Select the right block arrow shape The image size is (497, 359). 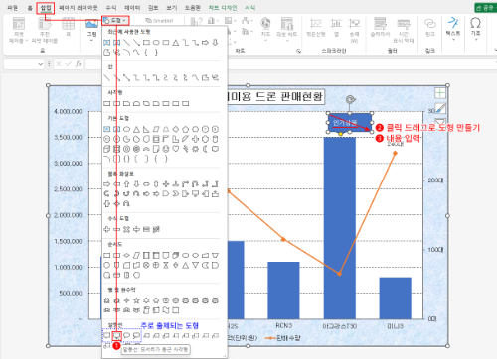[x=107, y=184]
